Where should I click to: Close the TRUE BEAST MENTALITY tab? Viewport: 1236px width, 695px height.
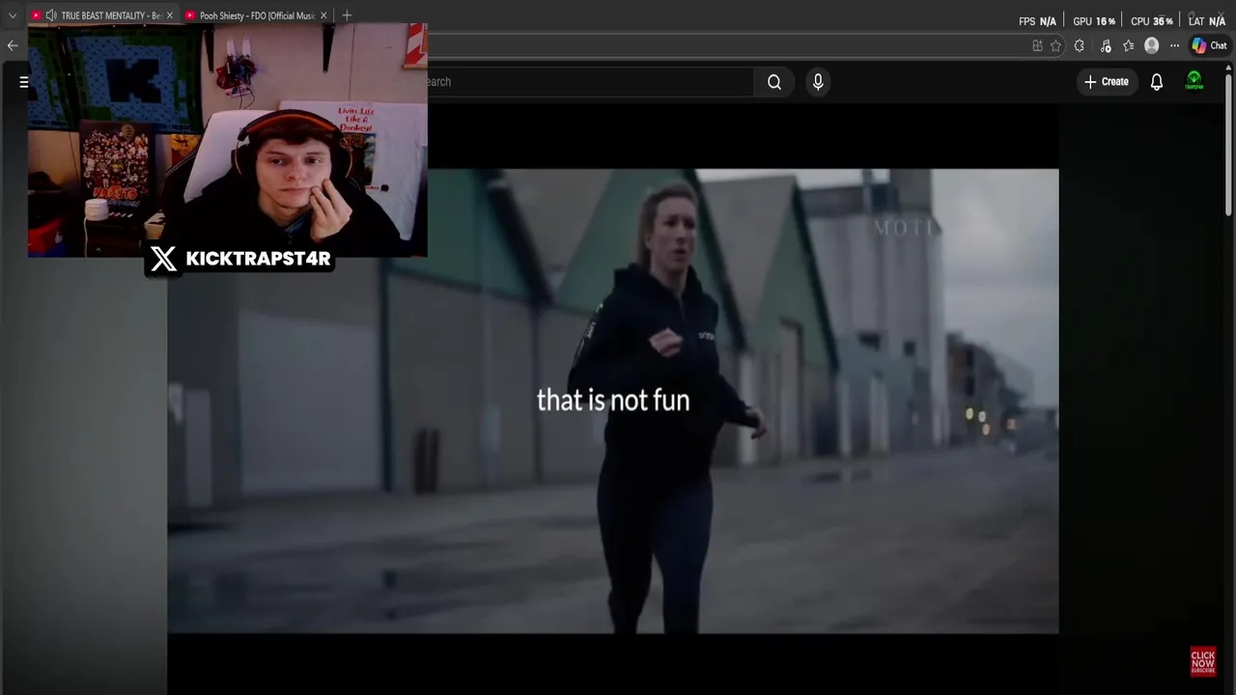click(x=169, y=15)
